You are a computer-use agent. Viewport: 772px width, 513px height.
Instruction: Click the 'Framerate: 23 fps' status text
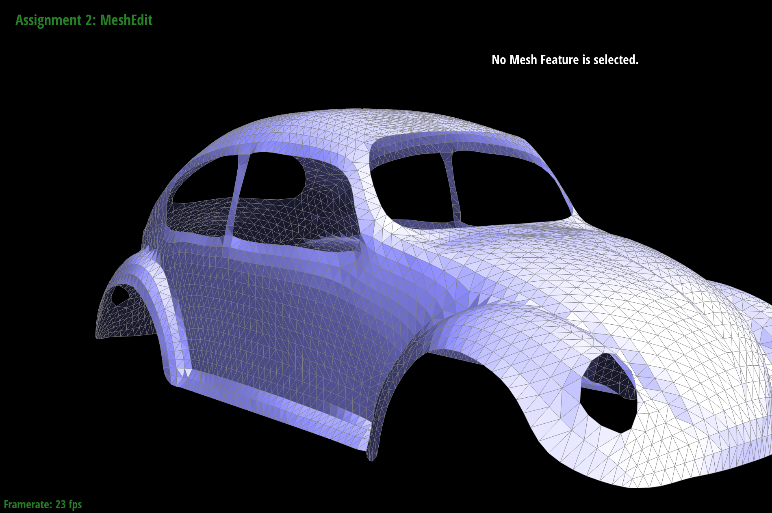click(x=43, y=504)
